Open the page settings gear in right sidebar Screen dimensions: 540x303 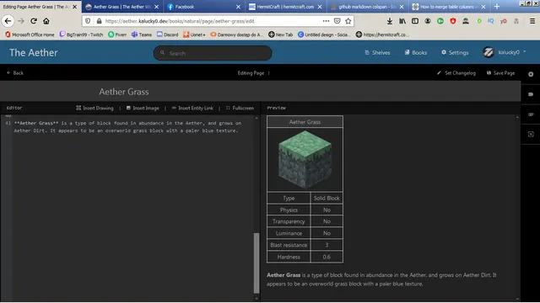tap(531, 74)
